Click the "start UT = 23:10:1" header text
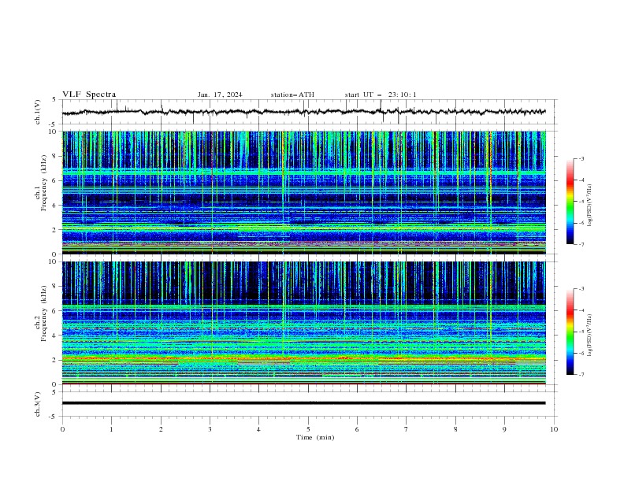The width and height of the screenshot is (624, 482). 381,95
